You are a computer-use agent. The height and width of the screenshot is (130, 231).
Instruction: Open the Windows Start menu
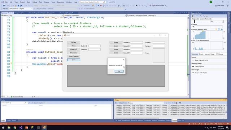pos(3,127)
